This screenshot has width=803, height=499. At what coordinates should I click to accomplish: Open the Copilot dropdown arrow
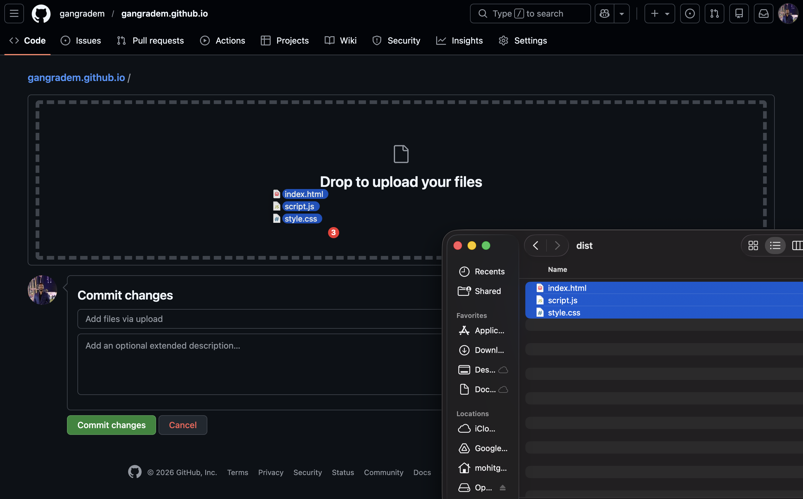coord(622,13)
